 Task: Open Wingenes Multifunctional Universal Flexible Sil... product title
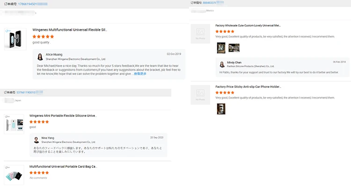tap(70, 29)
